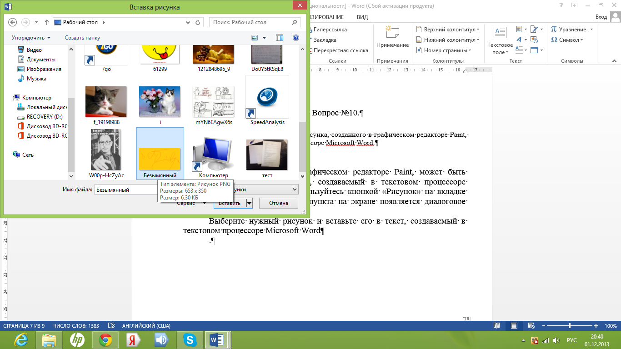Open Skype from taskbar

[x=190, y=339]
